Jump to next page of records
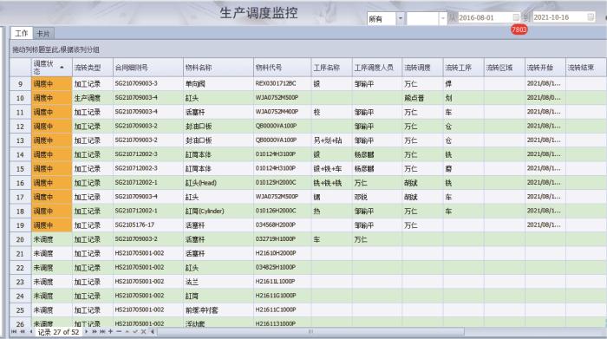This screenshot has width=607, height=339. [x=94, y=332]
